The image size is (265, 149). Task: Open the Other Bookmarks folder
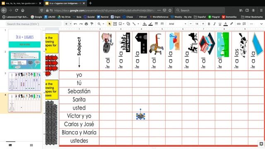252,17
